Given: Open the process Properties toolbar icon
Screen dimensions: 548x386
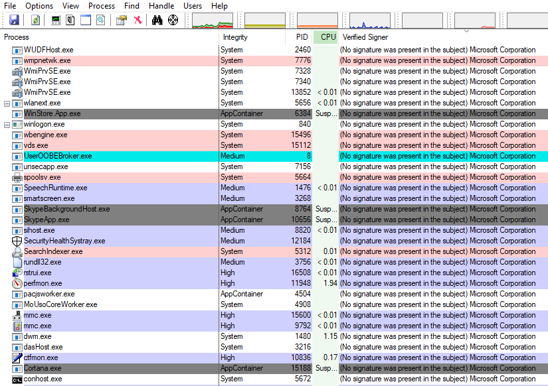Looking at the screenshot, I should point(122,20).
